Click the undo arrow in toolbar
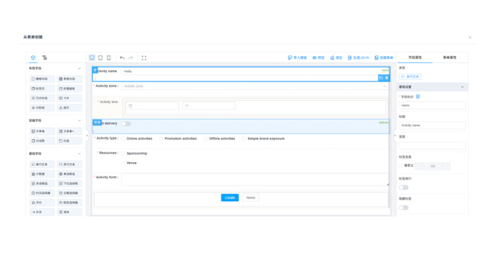Image resolution: width=485 pixels, height=272 pixels. click(122, 57)
